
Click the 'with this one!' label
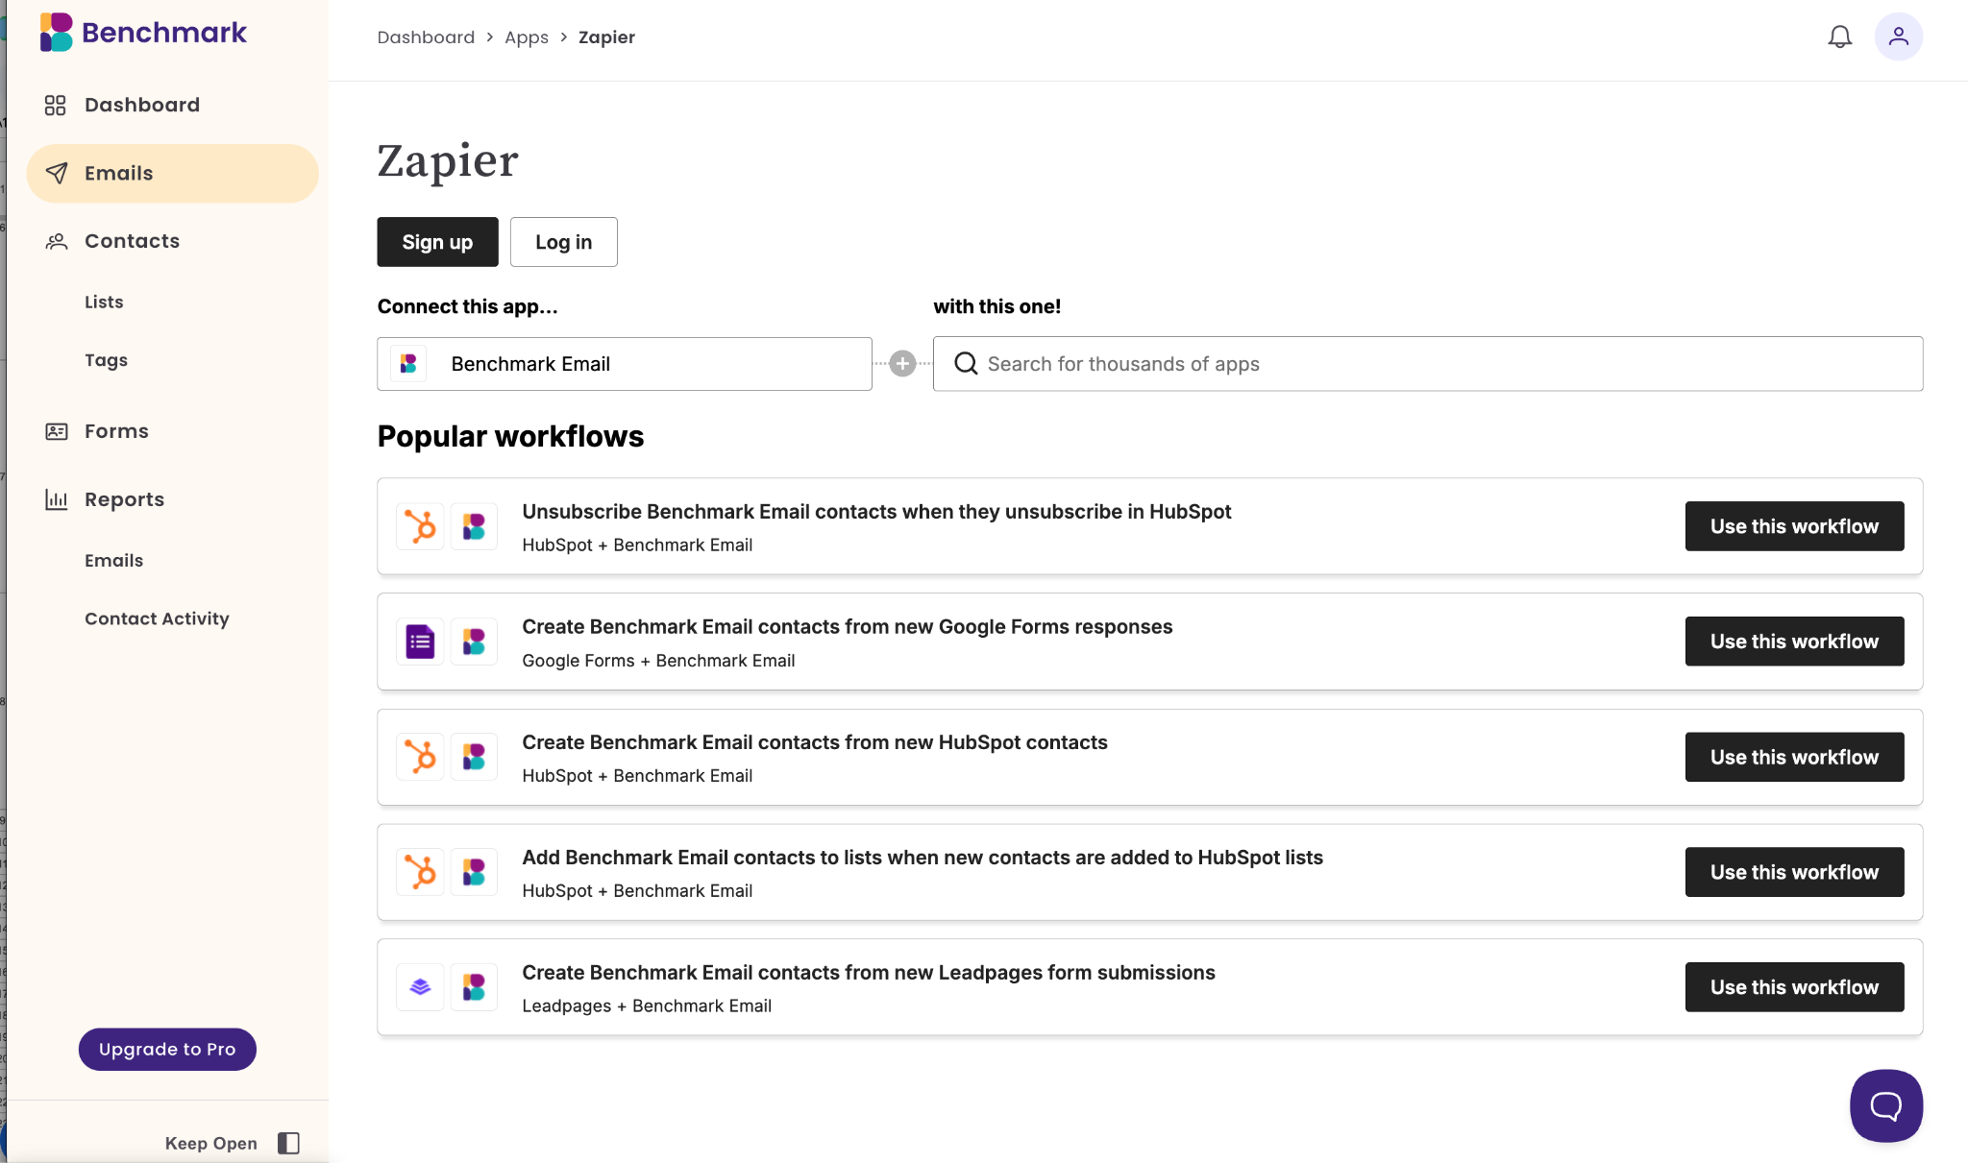tap(996, 306)
